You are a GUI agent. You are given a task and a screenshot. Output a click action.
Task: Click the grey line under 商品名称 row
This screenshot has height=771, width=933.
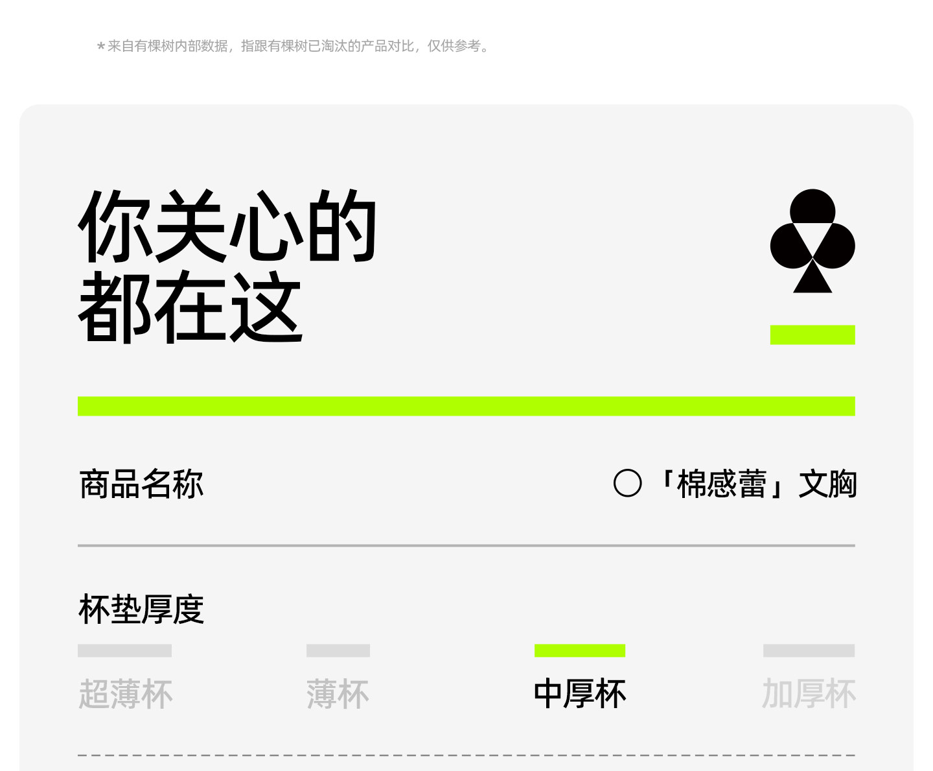point(466,545)
